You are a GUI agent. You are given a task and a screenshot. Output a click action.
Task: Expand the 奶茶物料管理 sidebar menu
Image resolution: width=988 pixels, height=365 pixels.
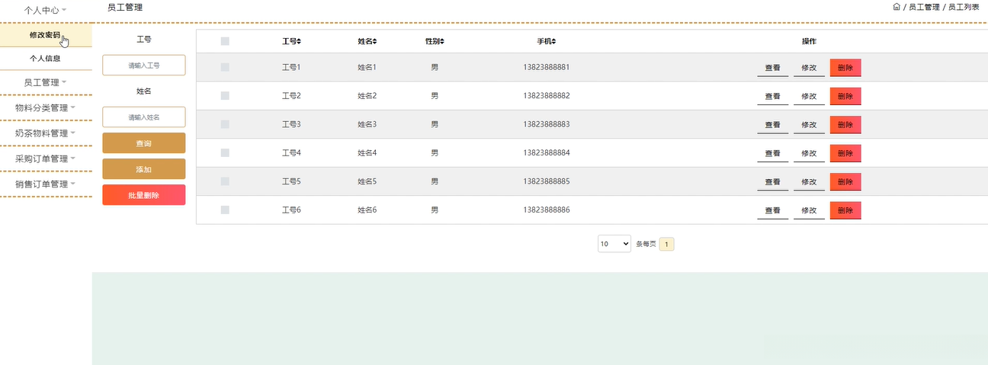(46, 133)
